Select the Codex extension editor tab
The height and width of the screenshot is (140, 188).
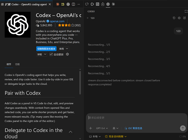click(x=26, y=4)
